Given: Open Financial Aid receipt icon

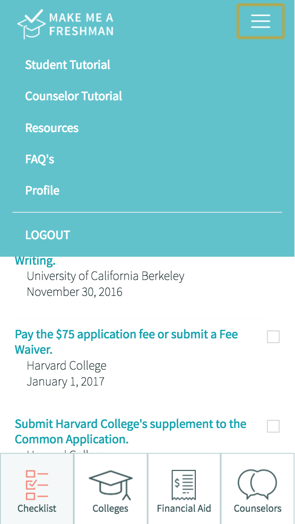Looking at the screenshot, I should click(x=184, y=485).
